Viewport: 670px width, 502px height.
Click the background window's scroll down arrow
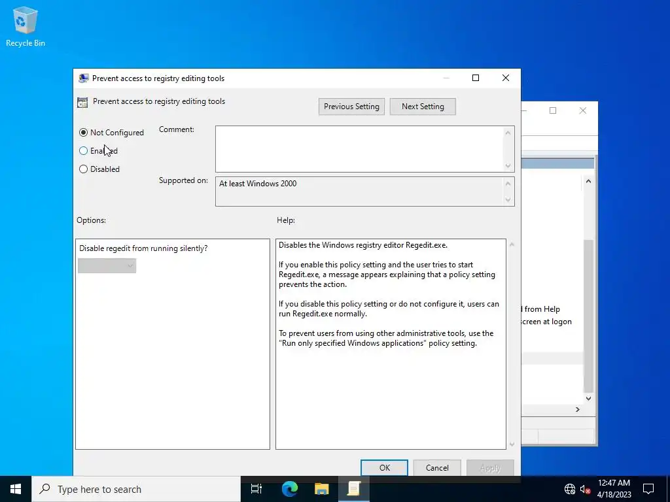point(588,398)
